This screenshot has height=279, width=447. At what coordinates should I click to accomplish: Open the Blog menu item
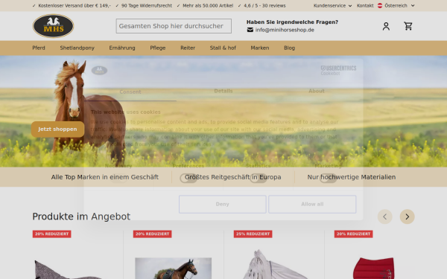[x=289, y=48]
